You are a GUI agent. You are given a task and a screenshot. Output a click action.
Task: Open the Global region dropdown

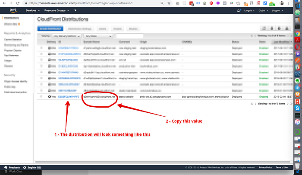pyautogui.click(x=263, y=11)
